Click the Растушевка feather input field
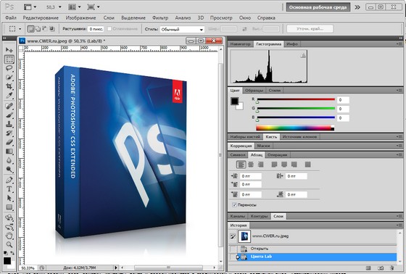This screenshot has height=274, width=406. (x=96, y=29)
